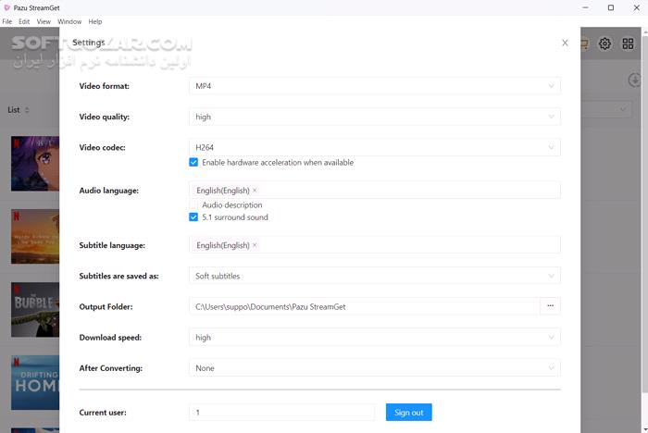Click the Current user input field
Screen dimensions: 648x433
pyautogui.click(x=281, y=412)
